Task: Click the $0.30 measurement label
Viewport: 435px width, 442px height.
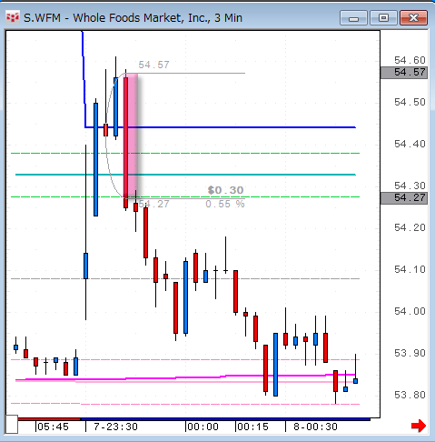Action: click(x=225, y=190)
